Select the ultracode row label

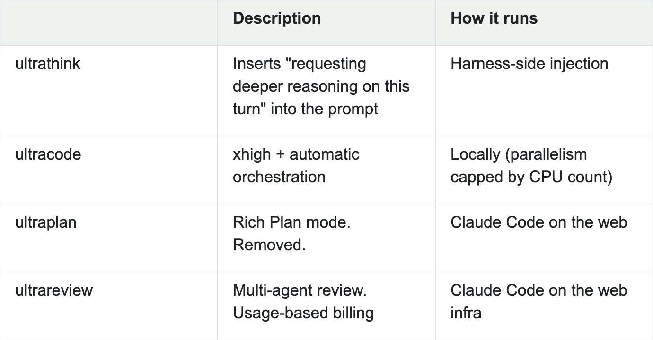(x=48, y=154)
